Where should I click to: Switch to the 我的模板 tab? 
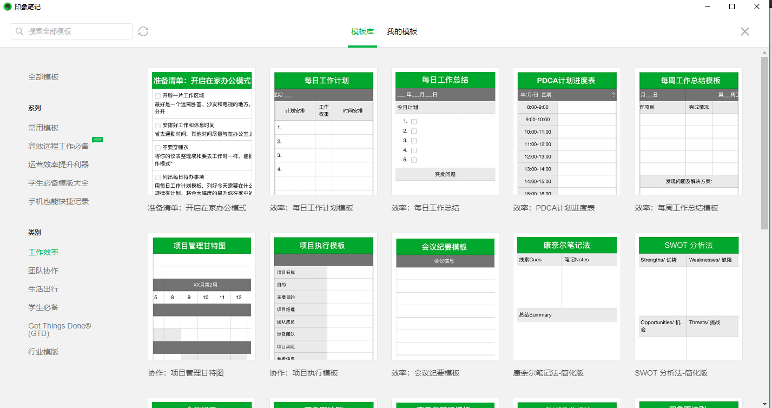tap(402, 31)
